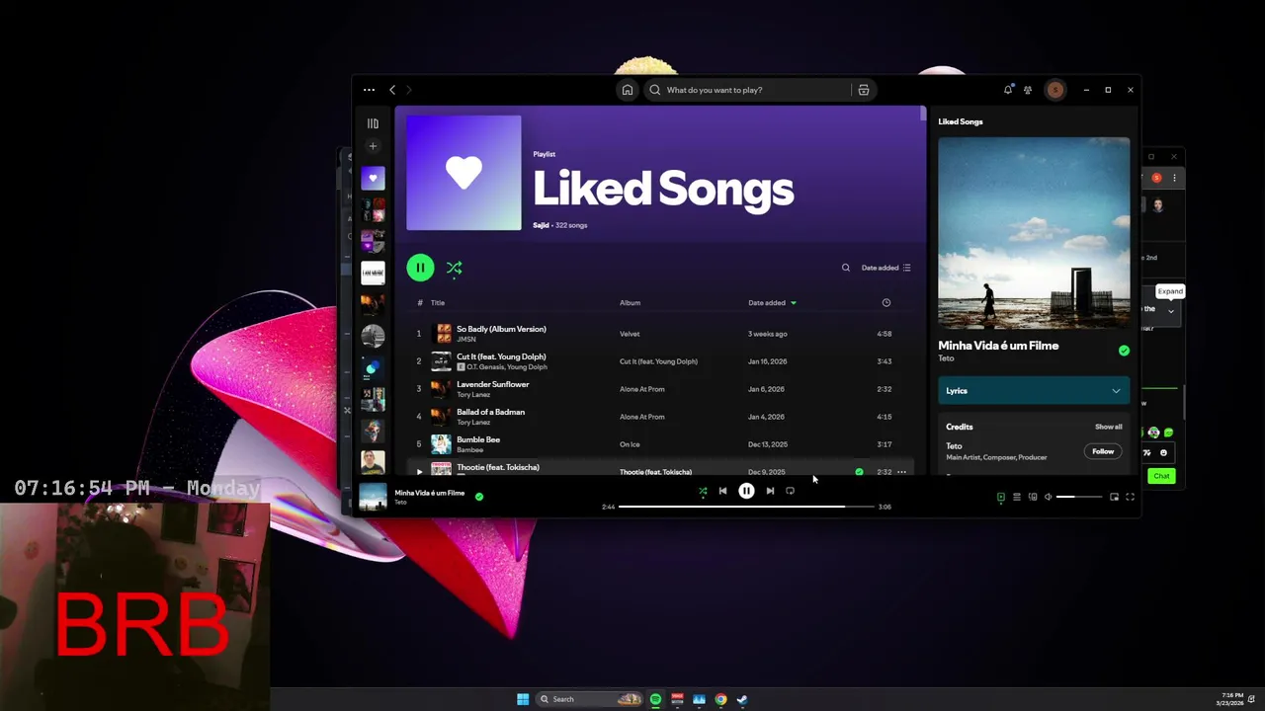This screenshot has height=711, width=1265.
Task: Open notifications bell
Action: tap(1008, 90)
